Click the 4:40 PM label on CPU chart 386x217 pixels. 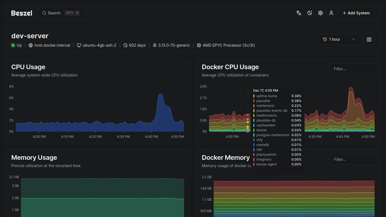[151, 137]
